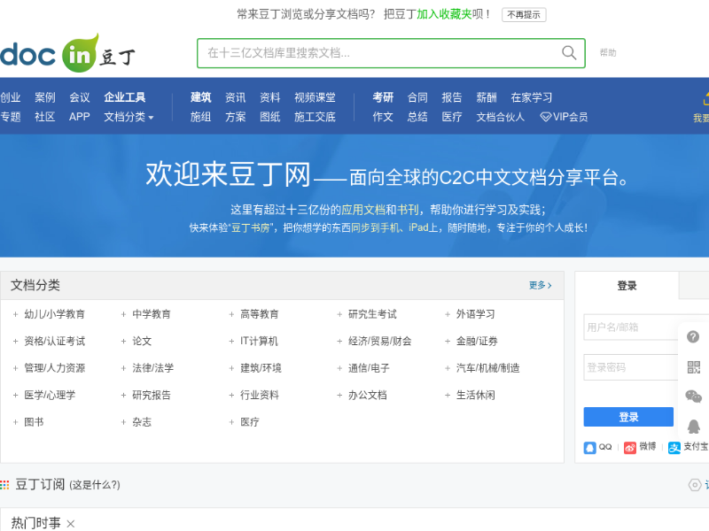
Task: Open the 文档合伙人 navigation item
Action: (x=501, y=117)
